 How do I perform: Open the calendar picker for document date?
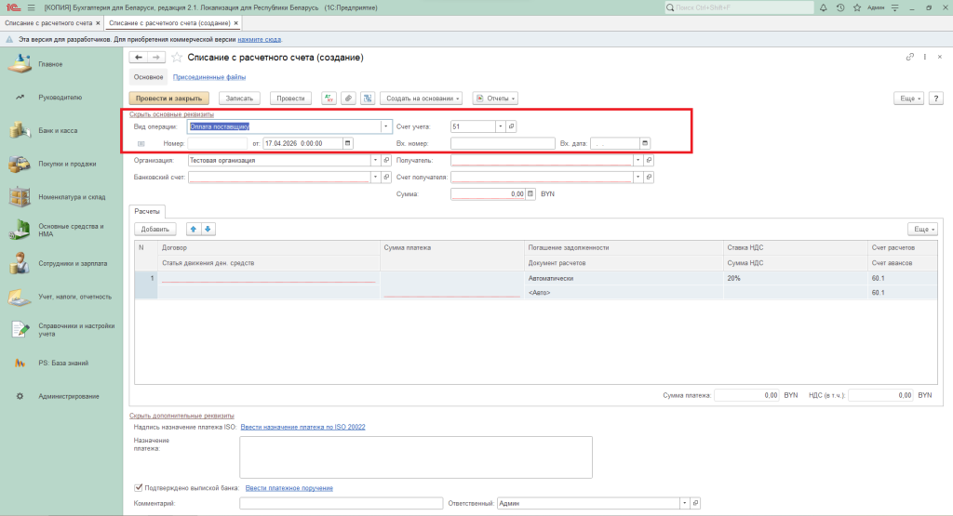(348, 143)
